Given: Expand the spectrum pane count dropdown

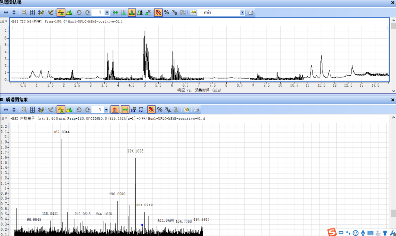Looking at the screenshot, I should point(107,110).
